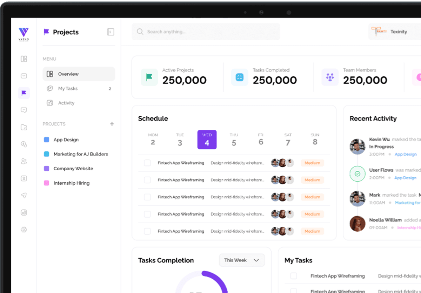Collapse the Projects sidebar panel
The width and height of the screenshot is (421, 293).
pyautogui.click(x=111, y=32)
